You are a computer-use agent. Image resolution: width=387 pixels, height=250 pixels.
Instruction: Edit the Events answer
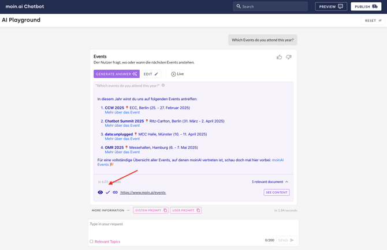(151, 74)
